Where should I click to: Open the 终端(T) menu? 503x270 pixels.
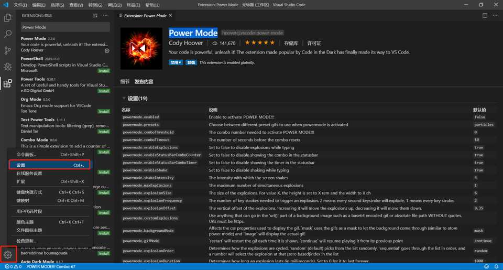(133, 5)
